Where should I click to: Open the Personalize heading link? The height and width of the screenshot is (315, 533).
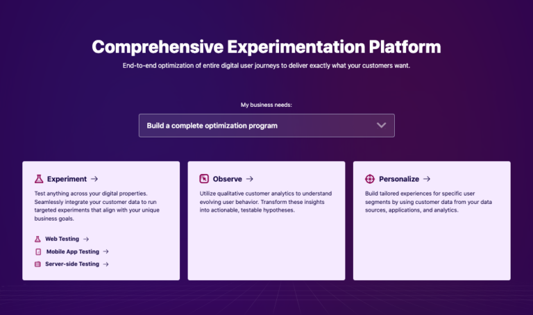pyautogui.click(x=399, y=179)
